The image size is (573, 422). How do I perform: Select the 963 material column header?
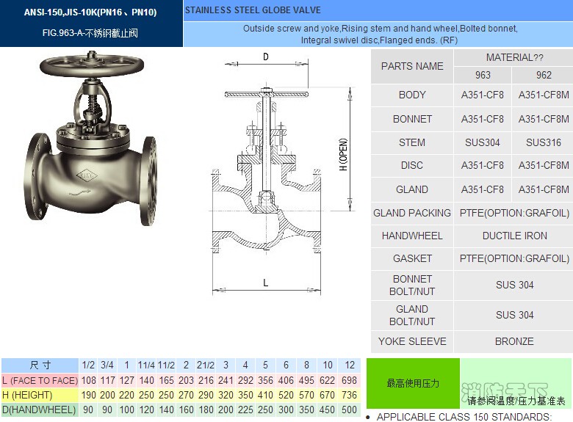pyautogui.click(x=483, y=75)
